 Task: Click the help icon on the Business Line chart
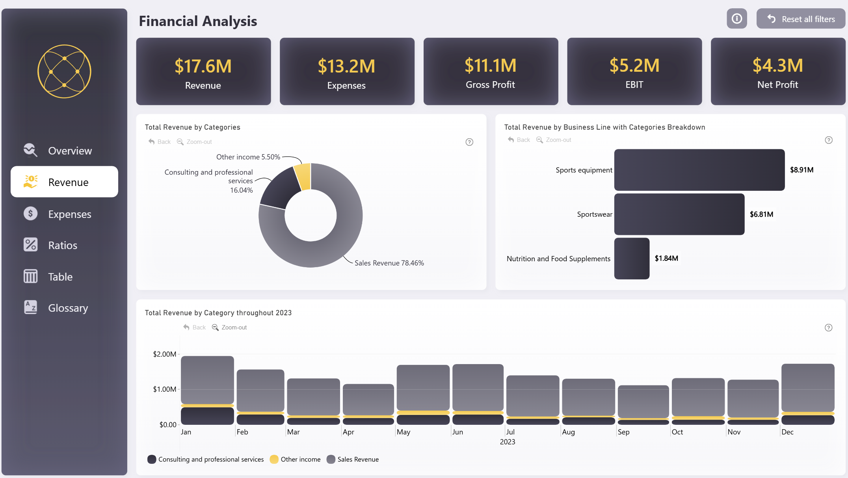pyautogui.click(x=828, y=140)
